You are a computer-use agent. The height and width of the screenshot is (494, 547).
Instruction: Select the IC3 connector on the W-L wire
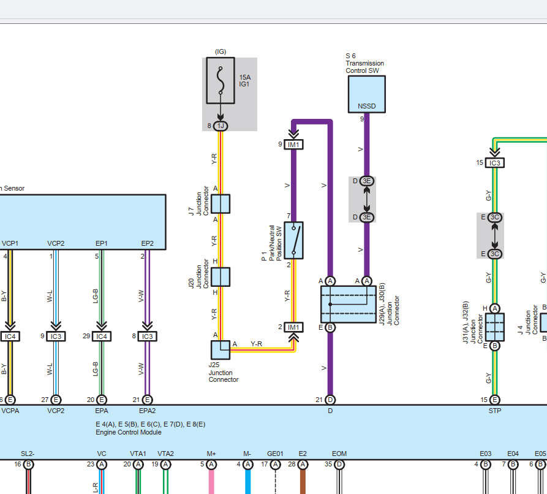coord(56,336)
